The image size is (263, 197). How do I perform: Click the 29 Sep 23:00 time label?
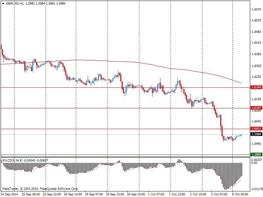coord(115,194)
